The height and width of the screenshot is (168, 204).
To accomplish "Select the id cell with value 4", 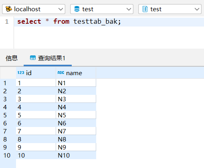I will click(x=36, y=107).
